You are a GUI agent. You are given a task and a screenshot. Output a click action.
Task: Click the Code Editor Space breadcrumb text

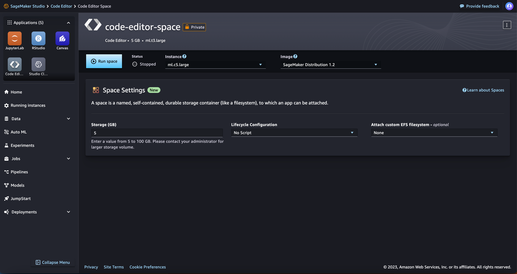click(94, 6)
